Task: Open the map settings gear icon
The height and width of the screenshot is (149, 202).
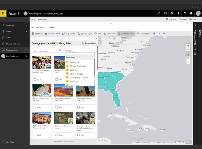Action: tap(154, 33)
